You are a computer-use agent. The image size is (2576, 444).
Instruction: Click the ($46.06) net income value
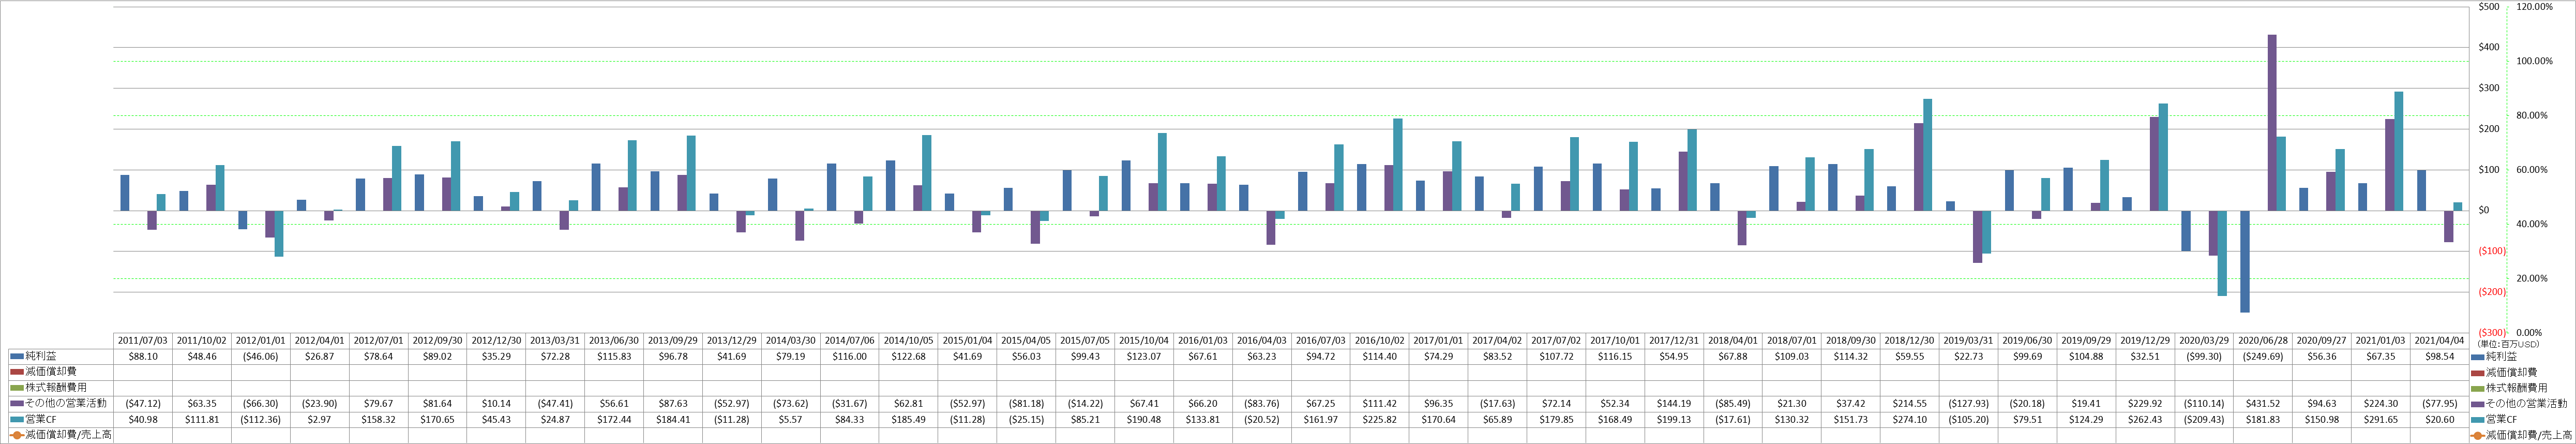(261, 356)
